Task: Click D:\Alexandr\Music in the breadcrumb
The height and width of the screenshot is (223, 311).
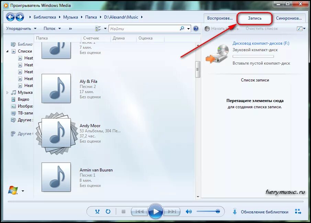Action: click(121, 17)
